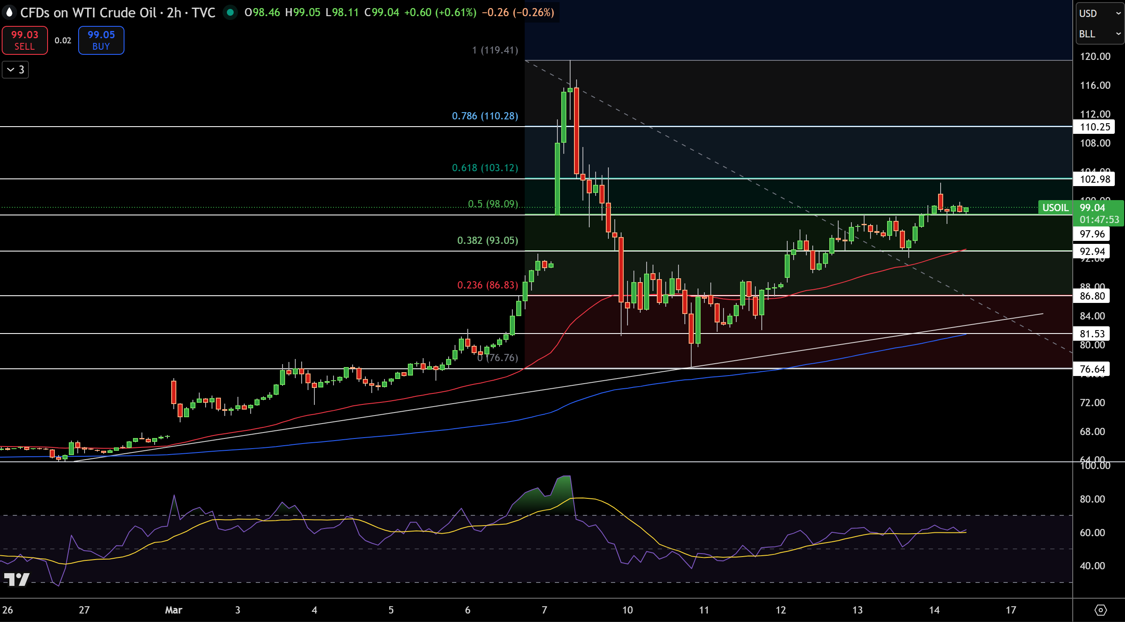Click the oil drop symbol logo
Viewport: 1125px width, 622px height.
pyautogui.click(x=9, y=12)
